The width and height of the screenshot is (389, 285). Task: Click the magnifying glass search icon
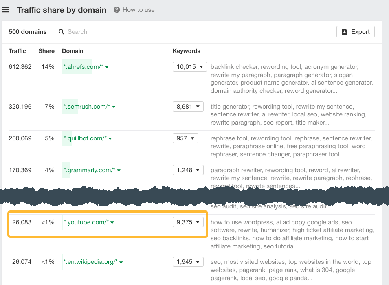(62, 31)
